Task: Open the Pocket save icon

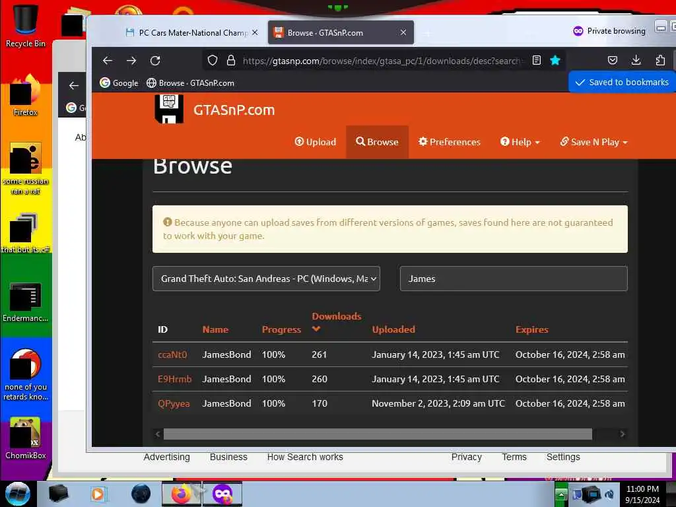Action: click(612, 60)
